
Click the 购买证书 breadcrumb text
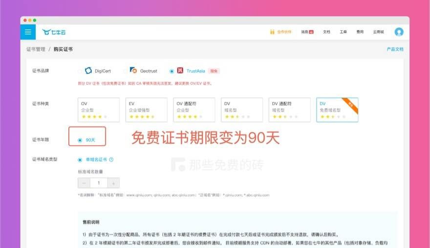tap(63, 49)
